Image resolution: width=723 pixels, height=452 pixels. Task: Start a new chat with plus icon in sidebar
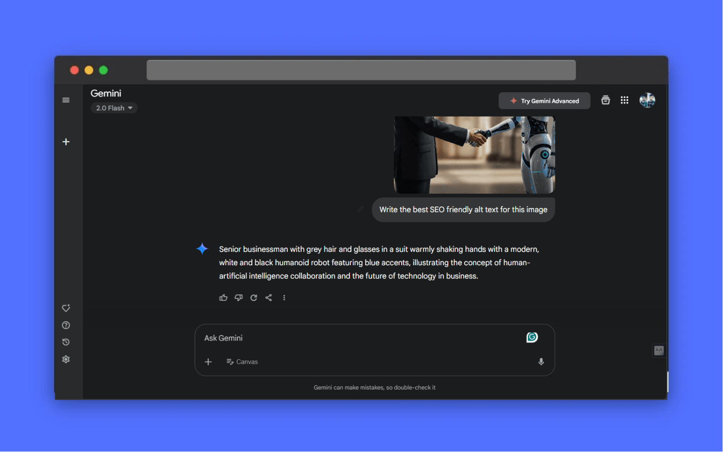click(66, 142)
